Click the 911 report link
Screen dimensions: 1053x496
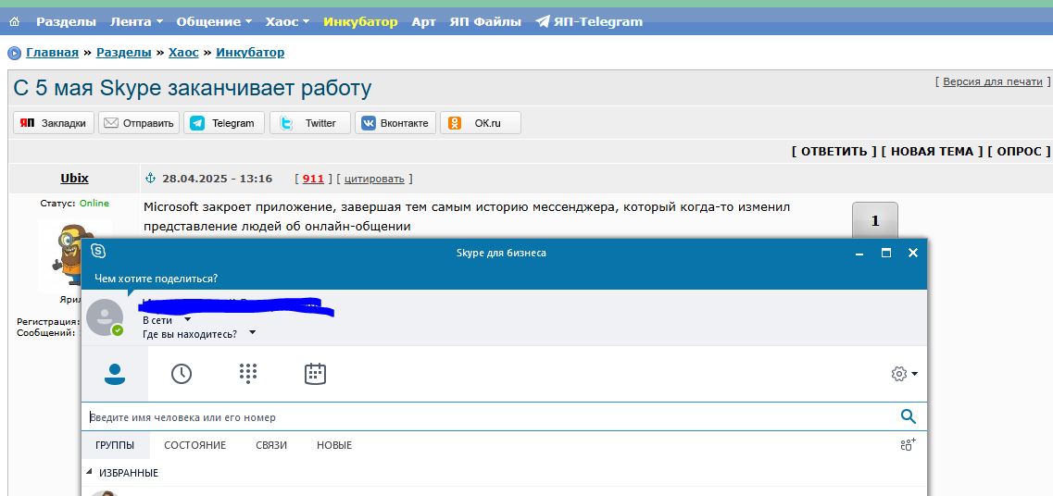pyautogui.click(x=313, y=179)
